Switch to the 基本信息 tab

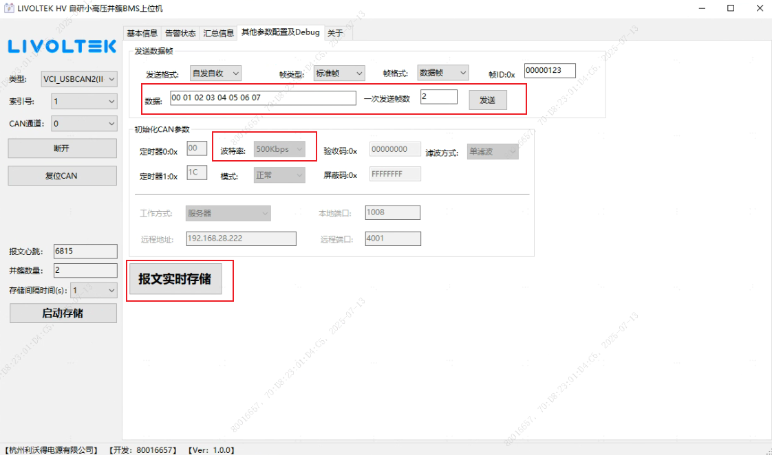(142, 33)
